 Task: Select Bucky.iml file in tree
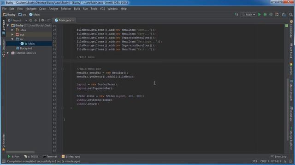coord(24,48)
